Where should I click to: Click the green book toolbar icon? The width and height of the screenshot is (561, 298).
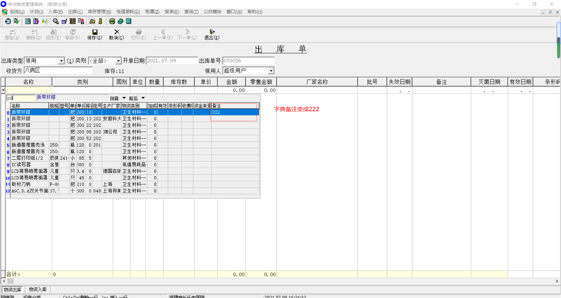pyautogui.click(x=120, y=21)
